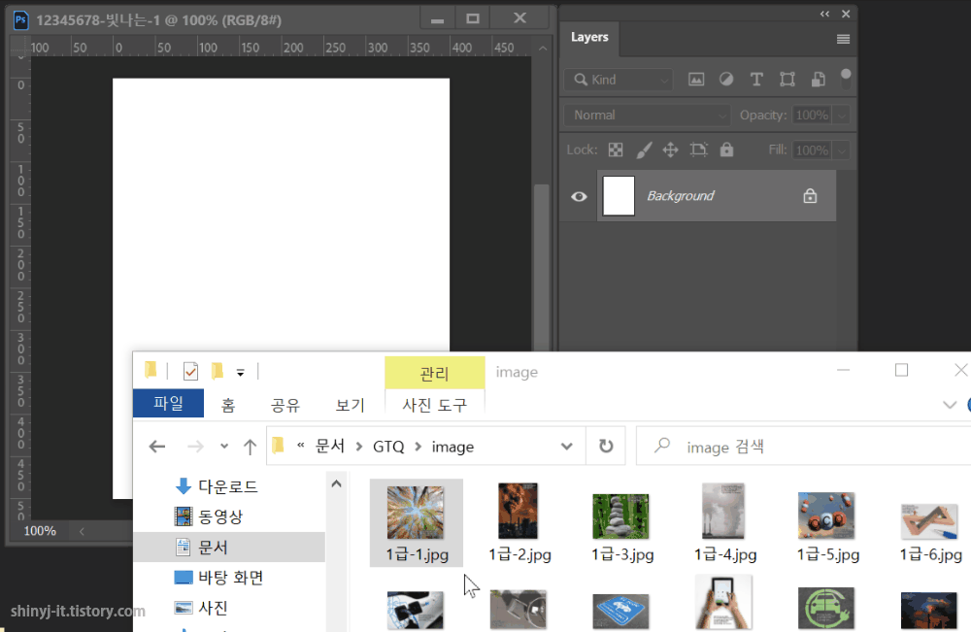Lock position move icon in Layers
This screenshot has height=632, width=971.
pyautogui.click(x=670, y=150)
